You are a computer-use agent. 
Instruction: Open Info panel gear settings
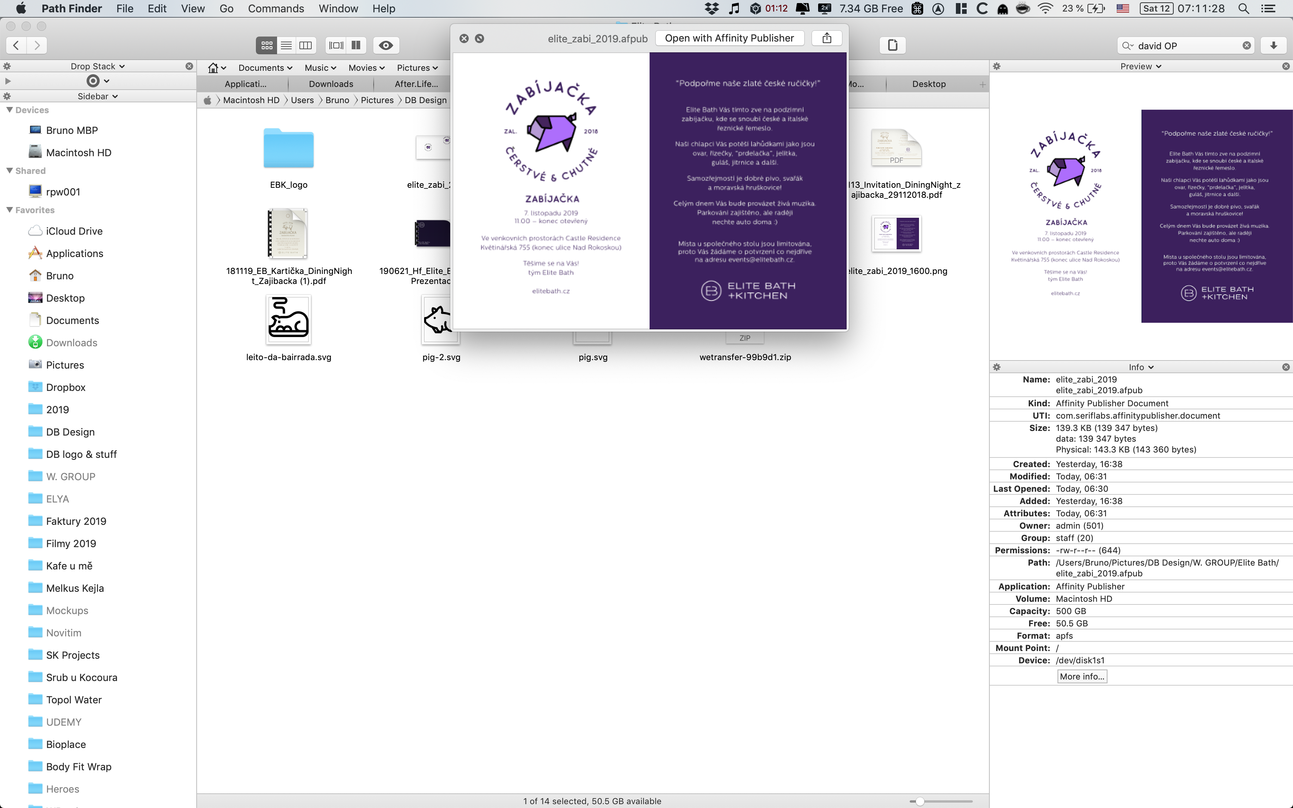click(x=996, y=367)
